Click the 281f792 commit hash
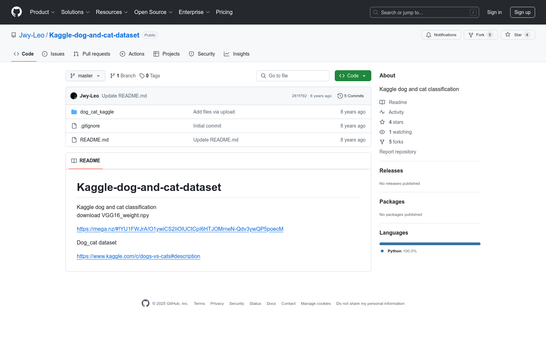The image size is (546, 341). click(x=299, y=96)
